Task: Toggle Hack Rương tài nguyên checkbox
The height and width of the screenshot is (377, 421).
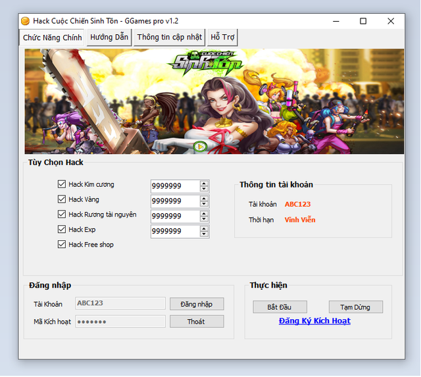Action: click(x=62, y=214)
